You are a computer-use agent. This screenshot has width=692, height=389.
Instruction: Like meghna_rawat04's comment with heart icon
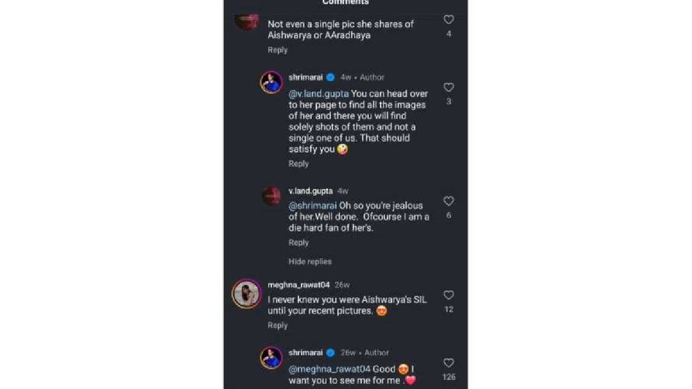tap(448, 296)
